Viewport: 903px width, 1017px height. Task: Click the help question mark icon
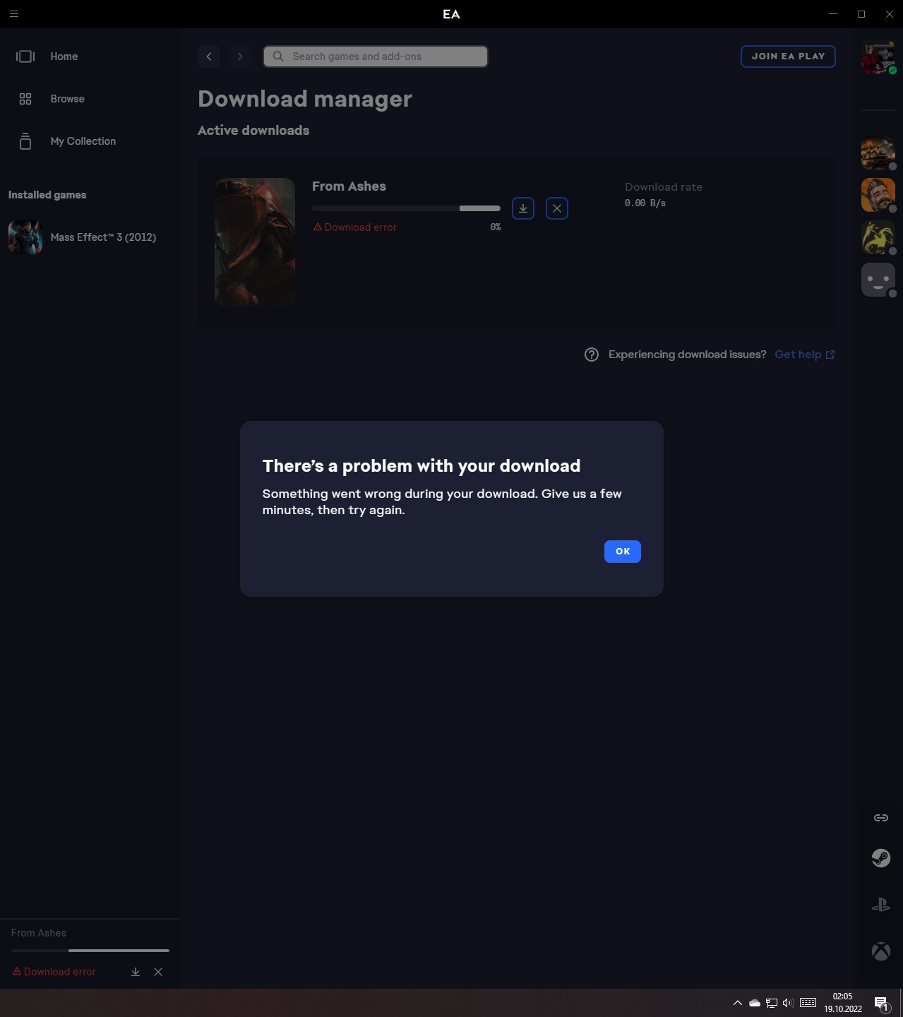[592, 355]
